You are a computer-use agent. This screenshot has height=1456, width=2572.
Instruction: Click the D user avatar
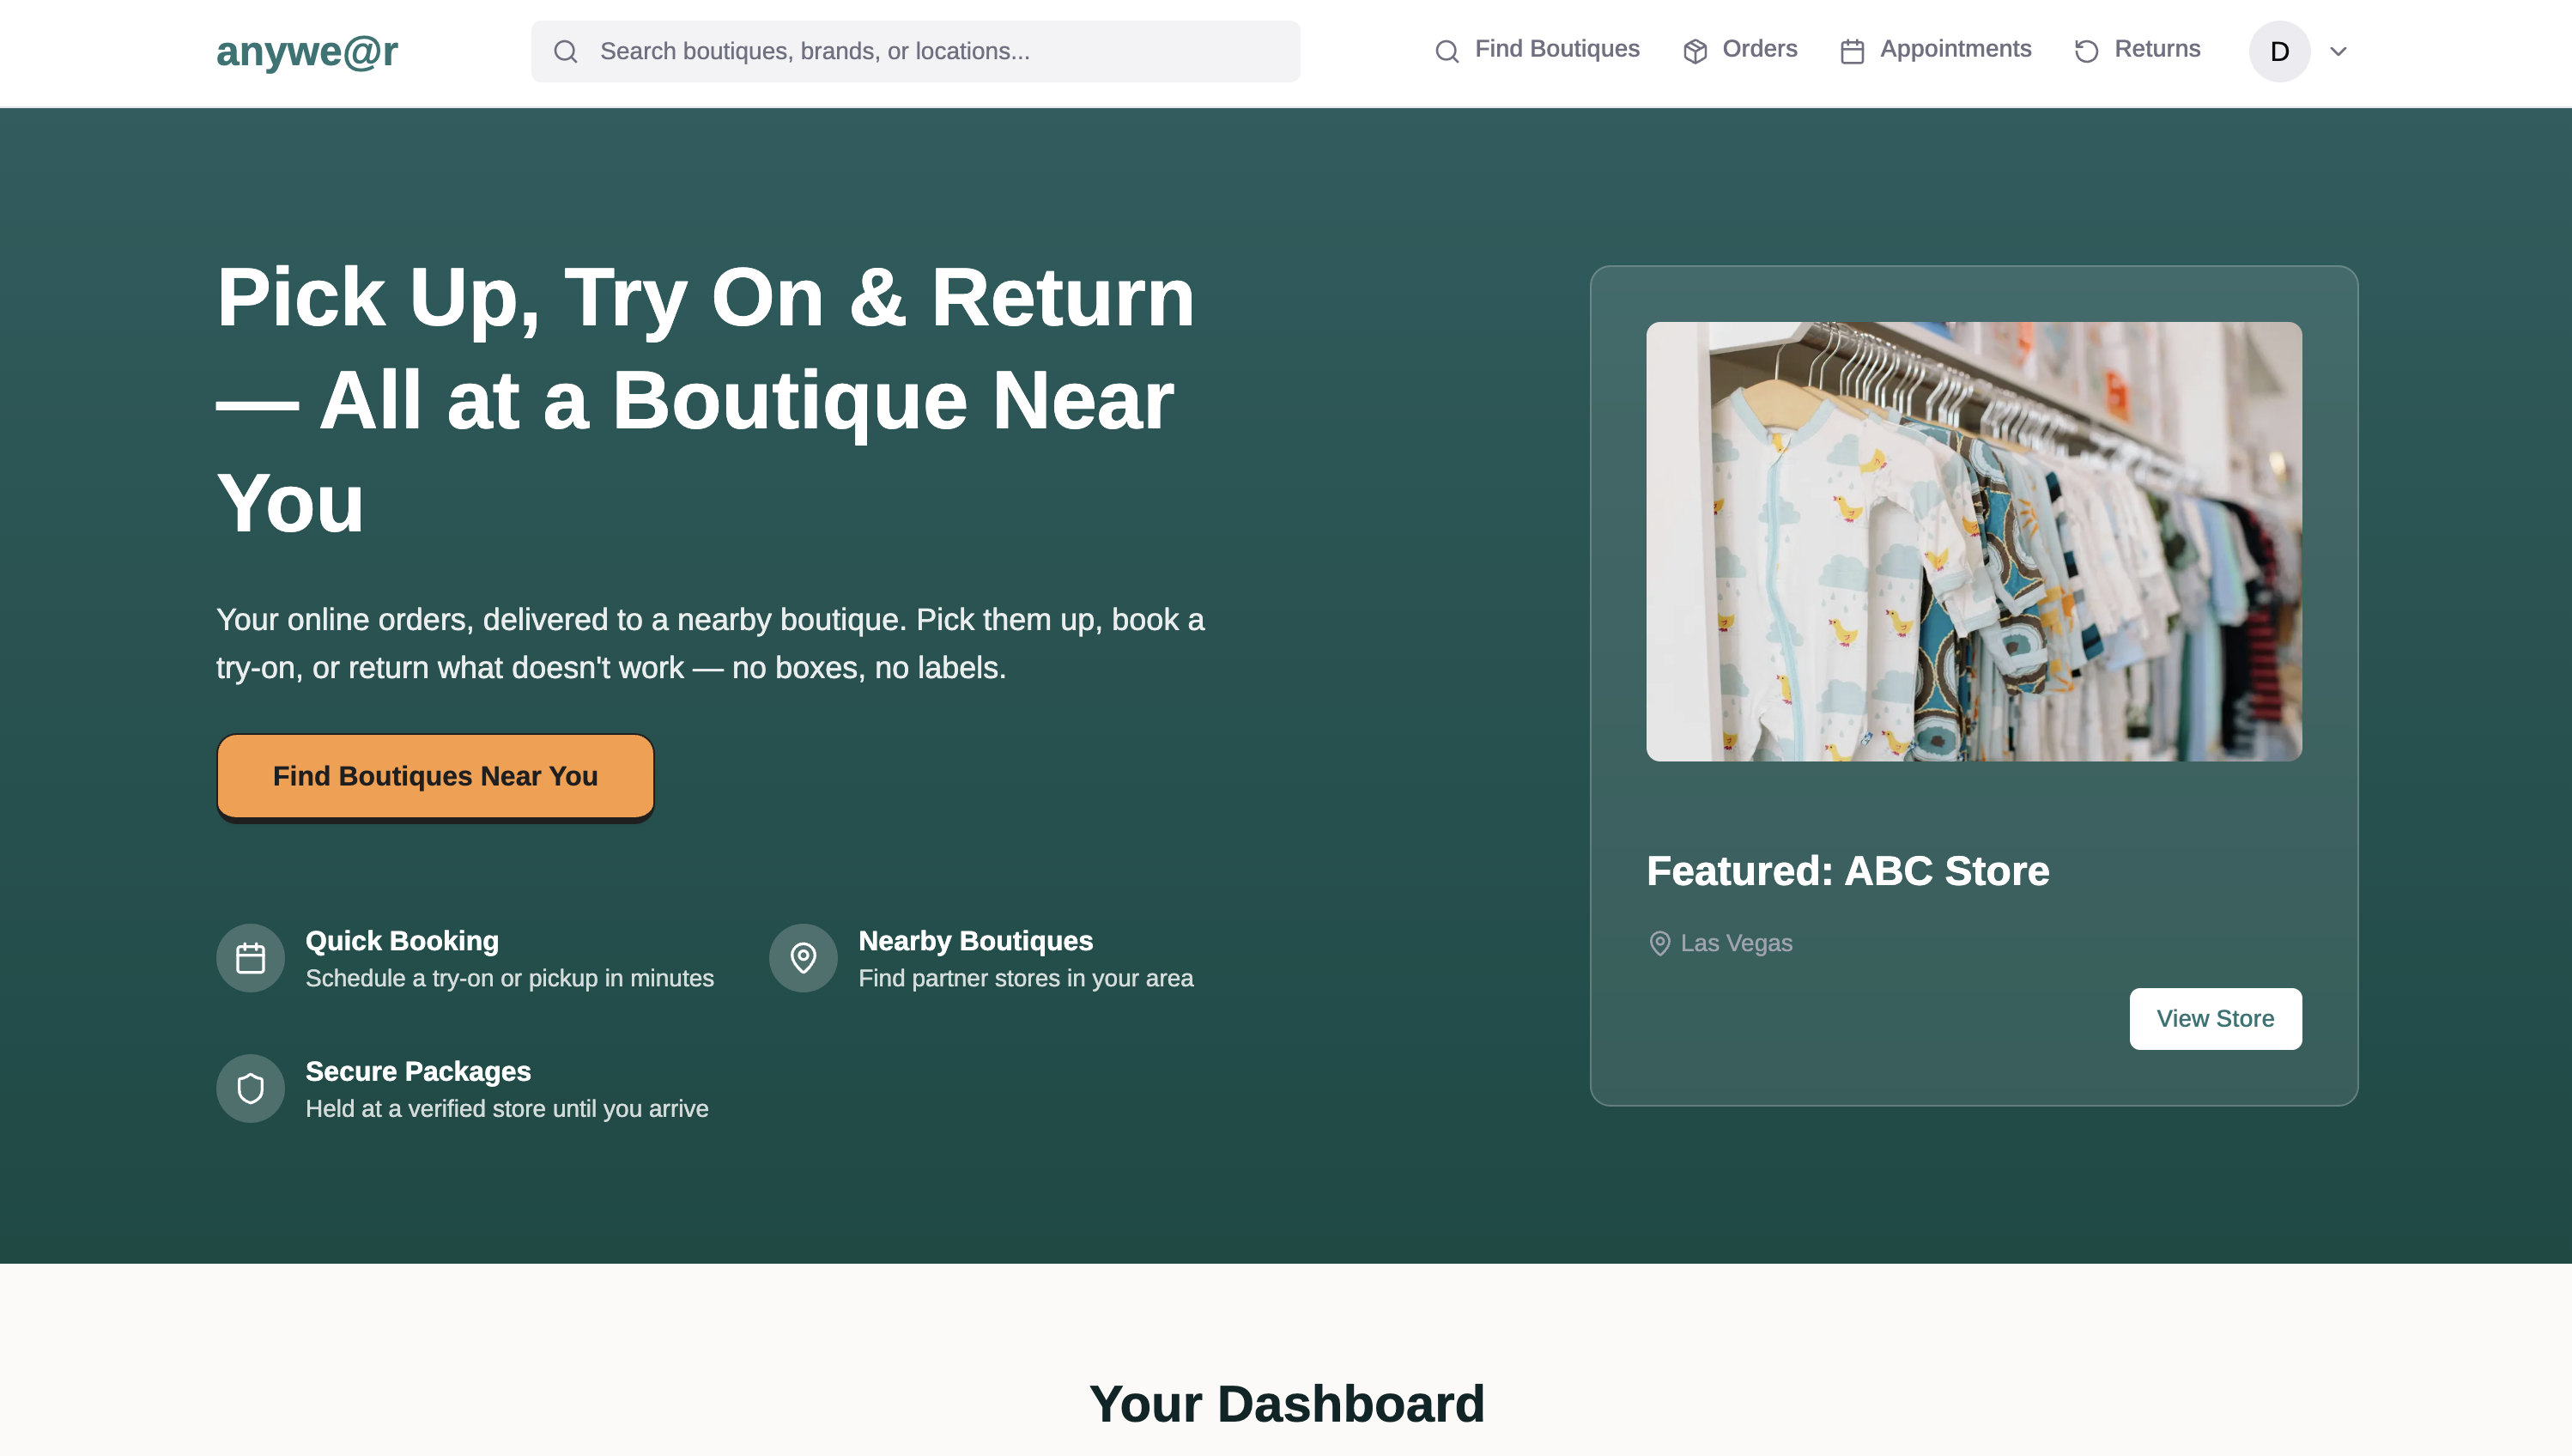(x=2279, y=51)
